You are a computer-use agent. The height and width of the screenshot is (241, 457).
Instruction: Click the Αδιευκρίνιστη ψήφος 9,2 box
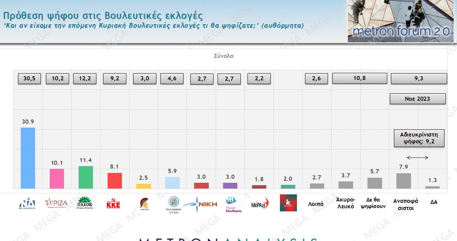pyautogui.click(x=419, y=138)
